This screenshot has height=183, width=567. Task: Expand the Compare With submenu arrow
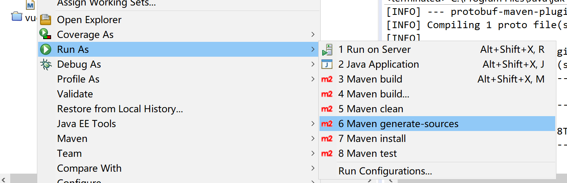point(313,168)
